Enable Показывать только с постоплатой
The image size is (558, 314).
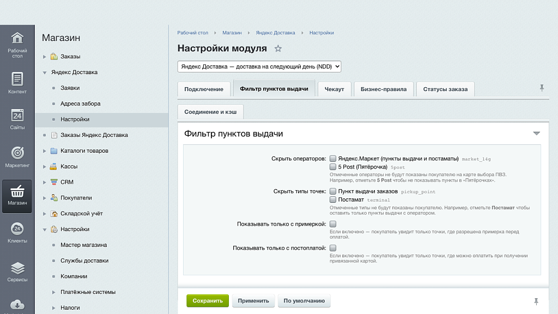click(x=333, y=248)
